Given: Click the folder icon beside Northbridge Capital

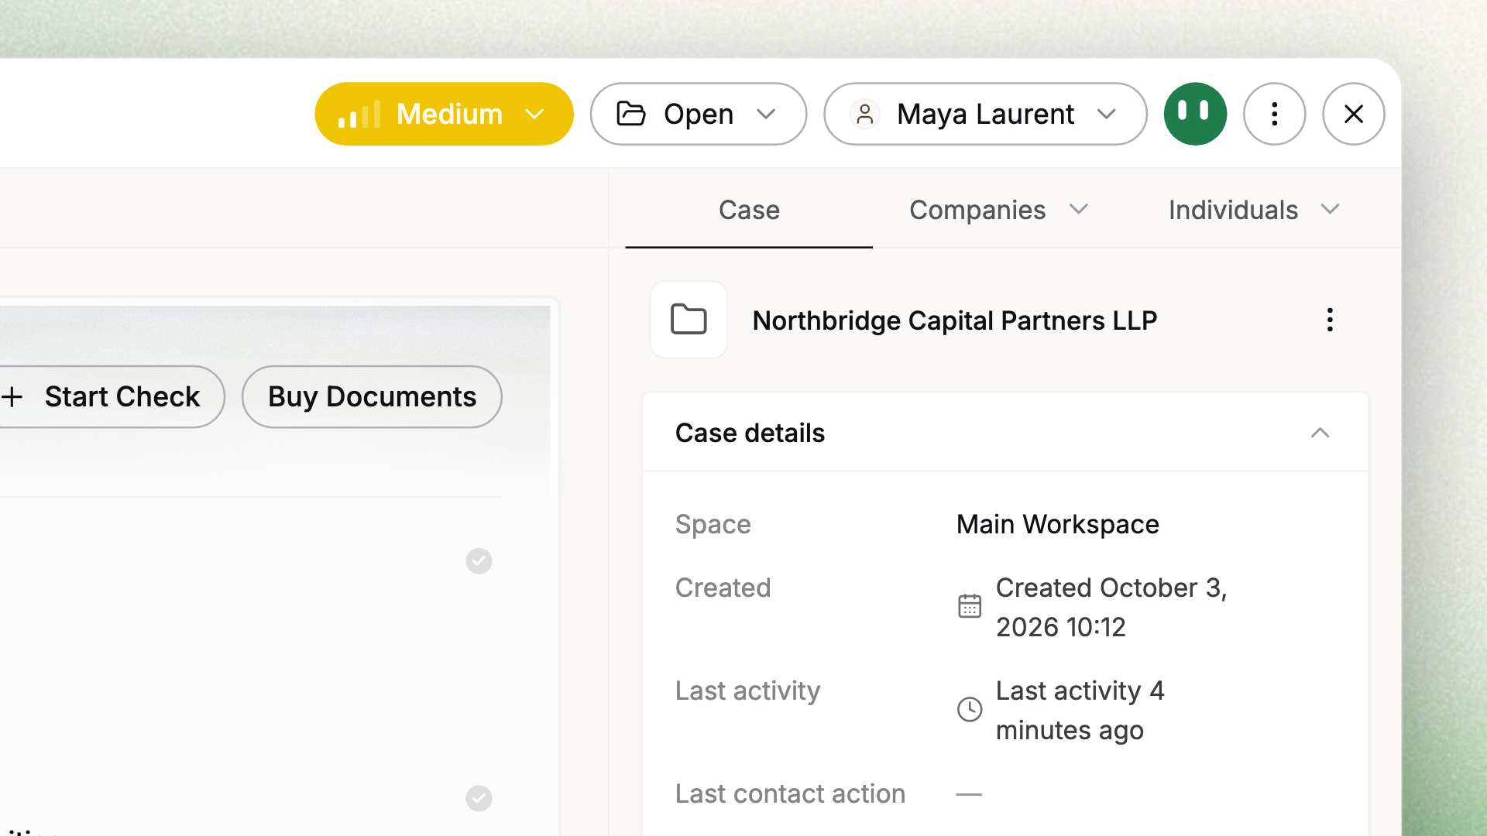Looking at the screenshot, I should [689, 320].
